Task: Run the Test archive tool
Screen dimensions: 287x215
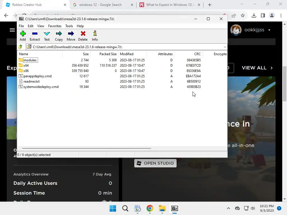Action: 47,36
